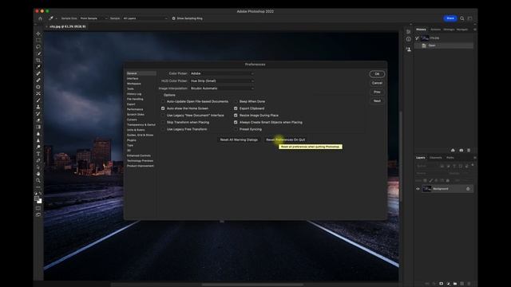Add layer mask icon in Layers panel

[441, 284]
